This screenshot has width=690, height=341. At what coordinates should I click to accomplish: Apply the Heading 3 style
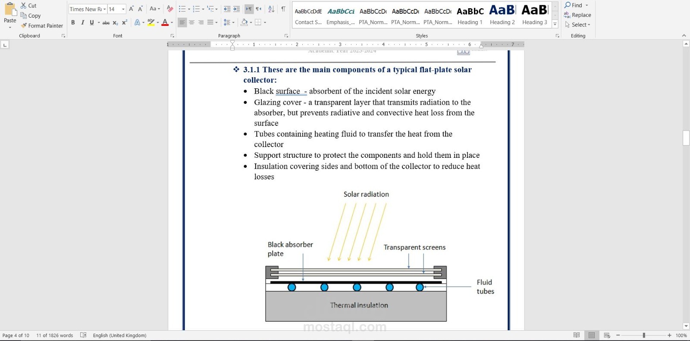tap(535, 16)
